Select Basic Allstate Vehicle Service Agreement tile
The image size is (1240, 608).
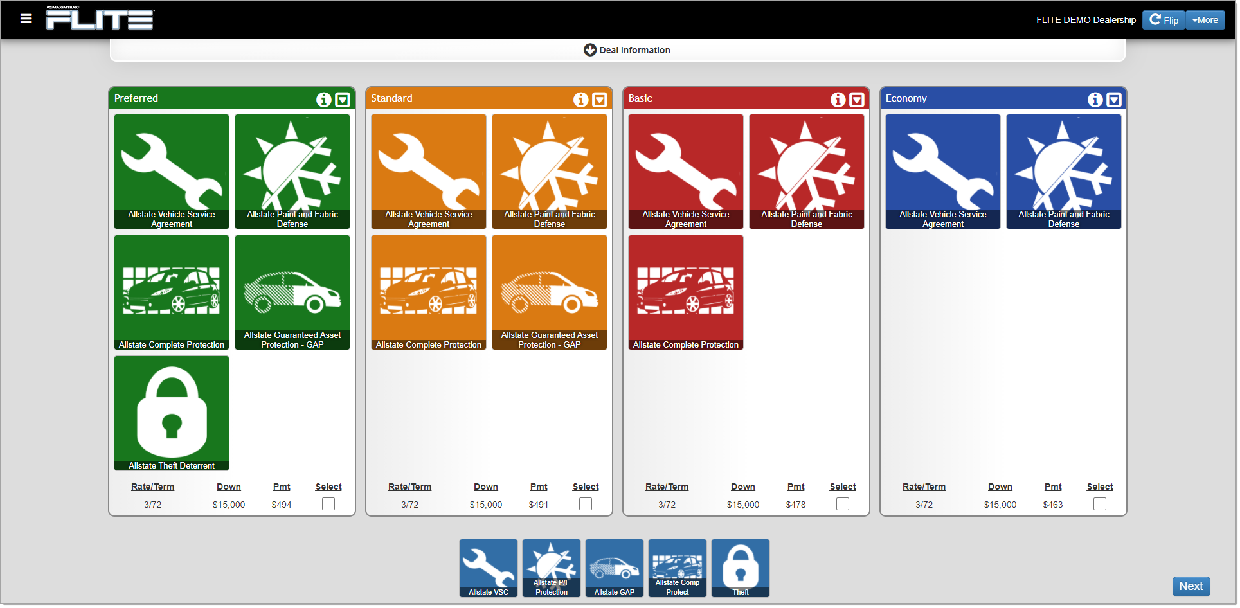click(686, 172)
